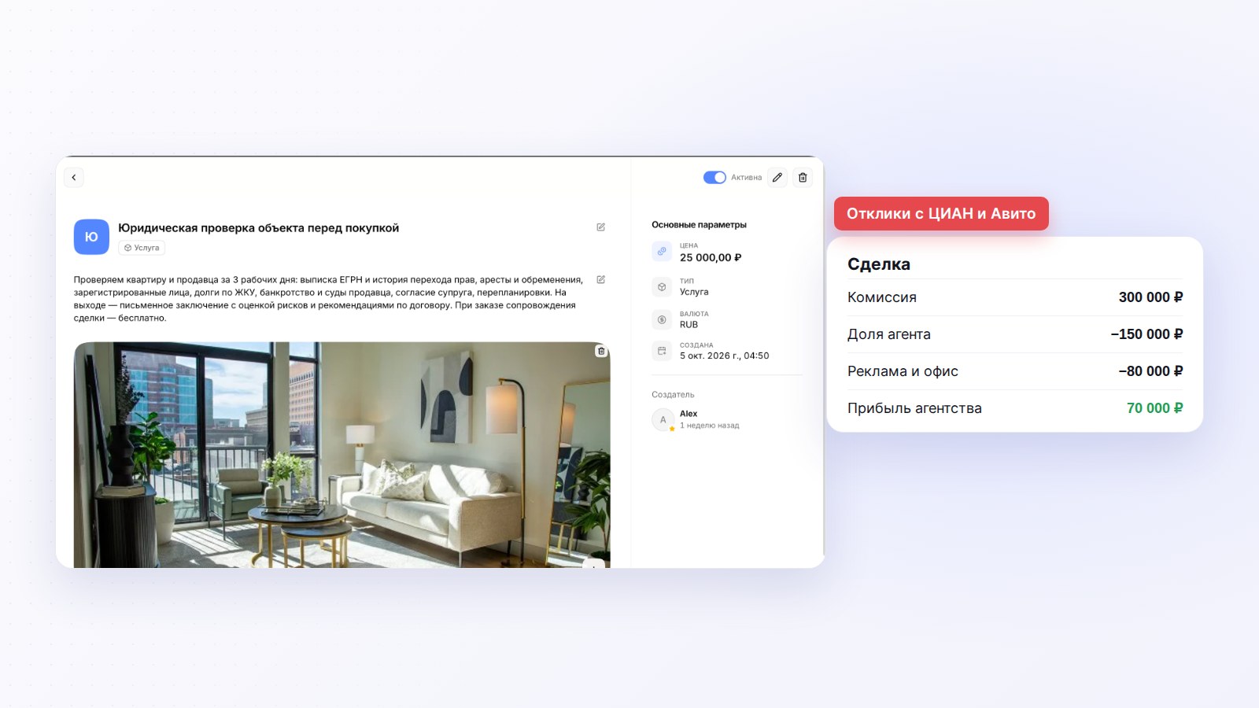Click the RUB currency value
The width and height of the screenshot is (1259, 708).
coord(689,325)
